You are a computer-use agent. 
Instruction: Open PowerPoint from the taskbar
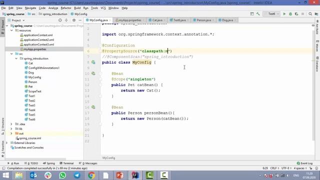click(x=120, y=175)
